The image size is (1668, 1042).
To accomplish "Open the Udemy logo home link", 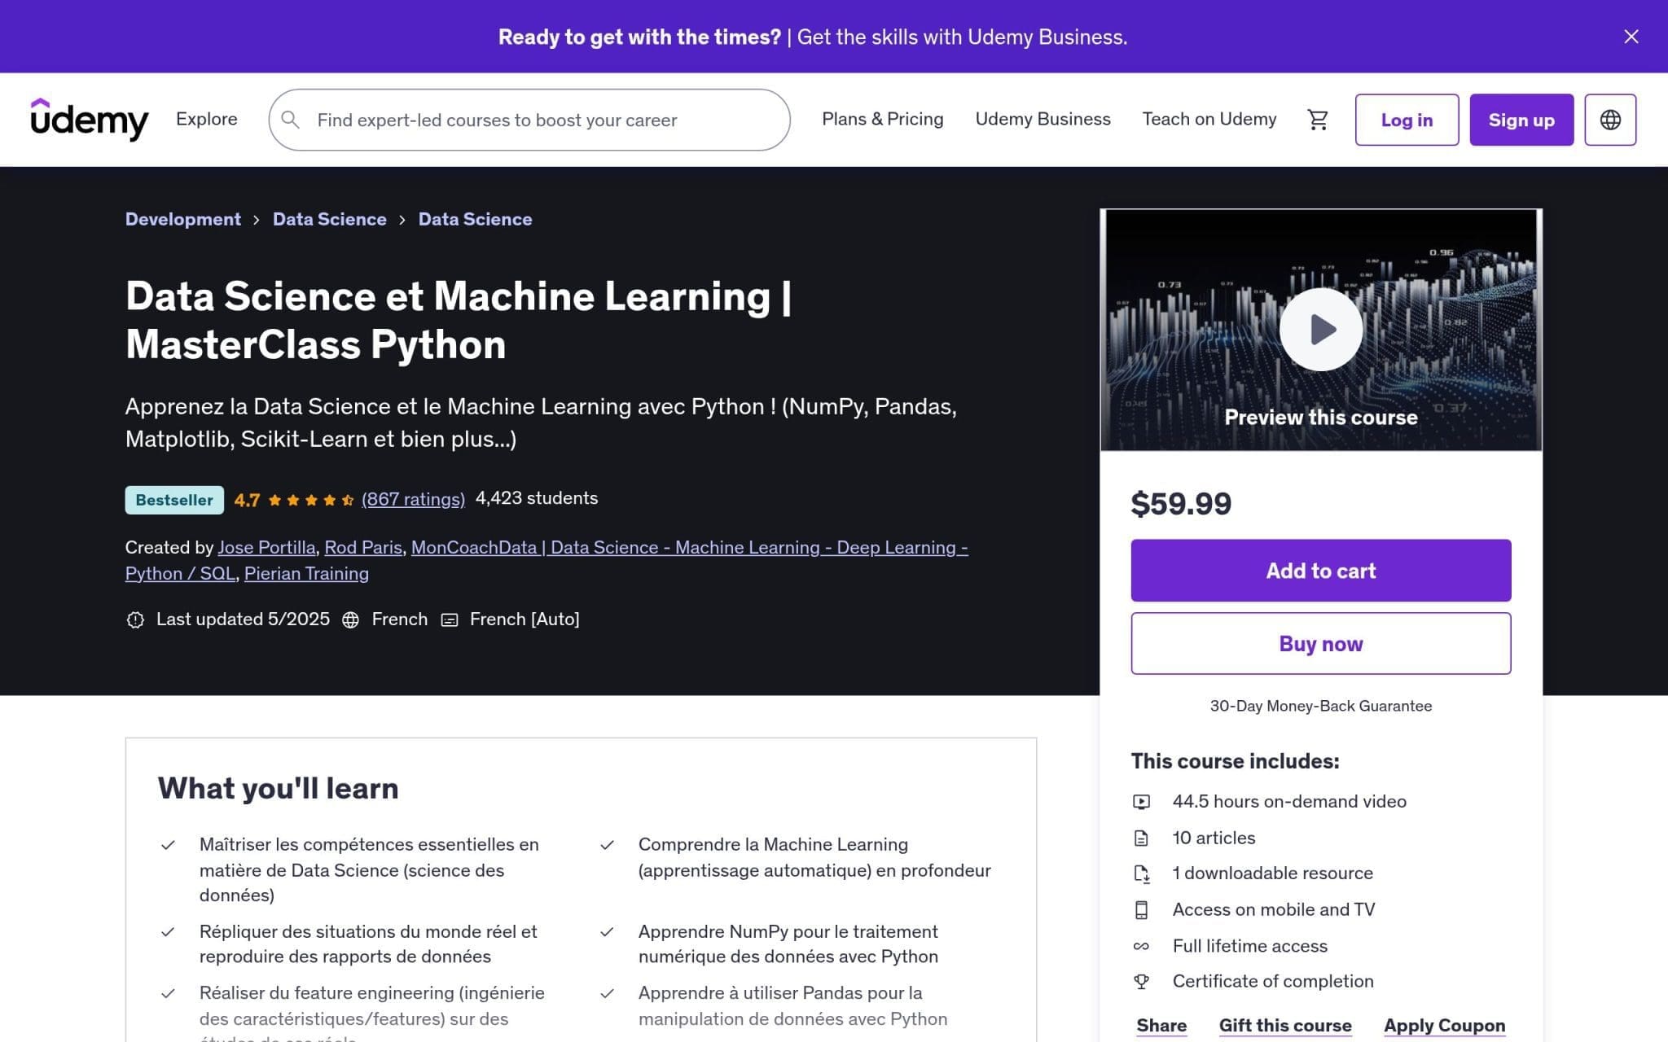I will [x=90, y=120].
